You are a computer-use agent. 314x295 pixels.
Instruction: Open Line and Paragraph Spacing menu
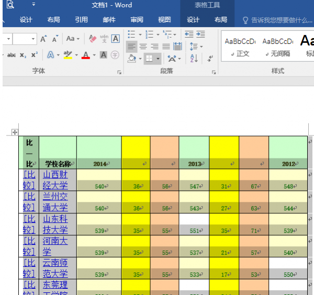pyautogui.click(x=196, y=47)
